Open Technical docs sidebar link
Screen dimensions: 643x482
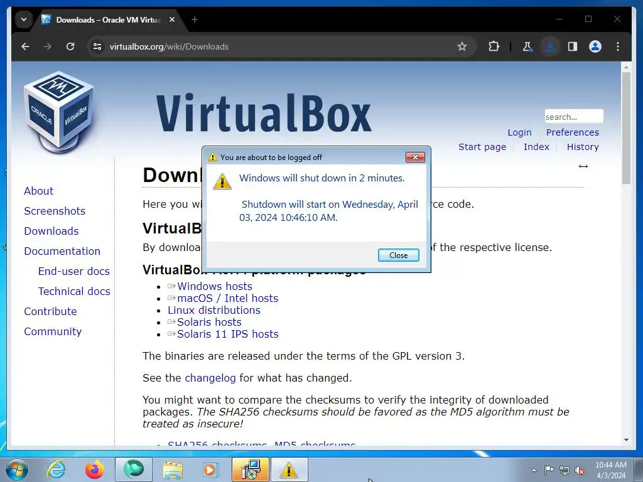[74, 291]
